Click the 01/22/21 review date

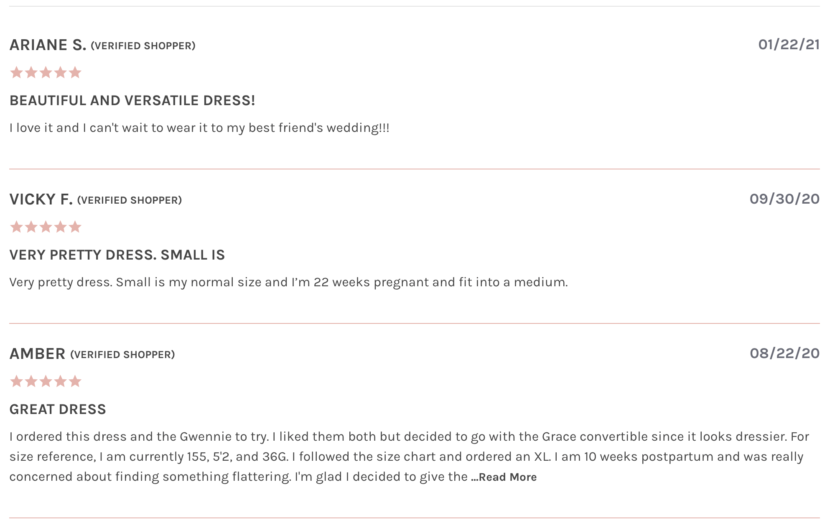(789, 45)
